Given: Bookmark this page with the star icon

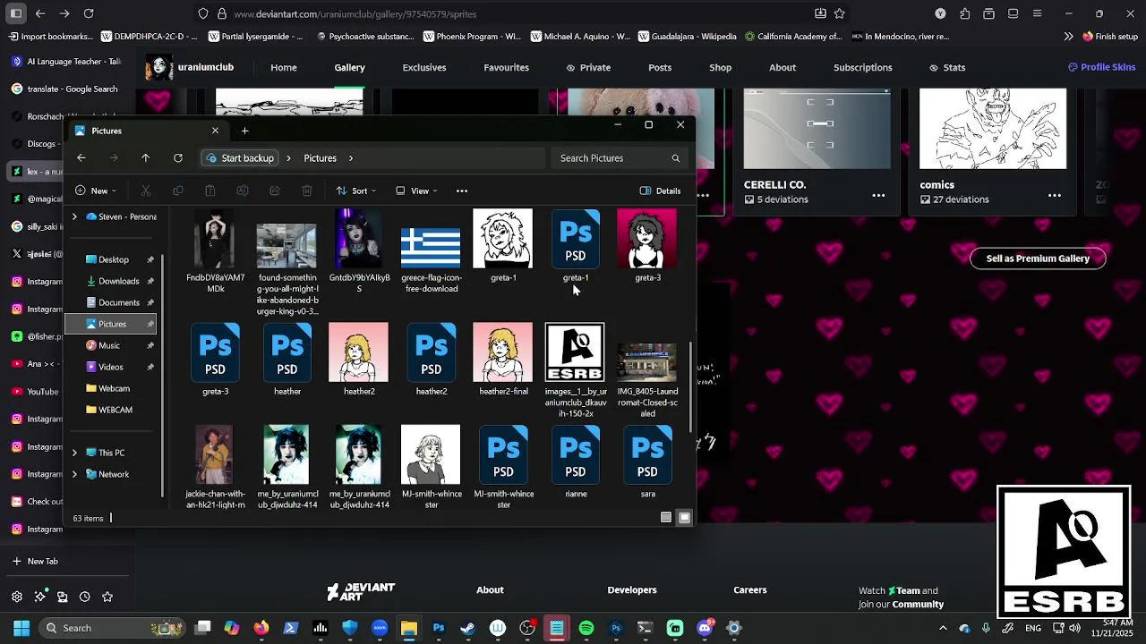Looking at the screenshot, I should click(x=840, y=13).
